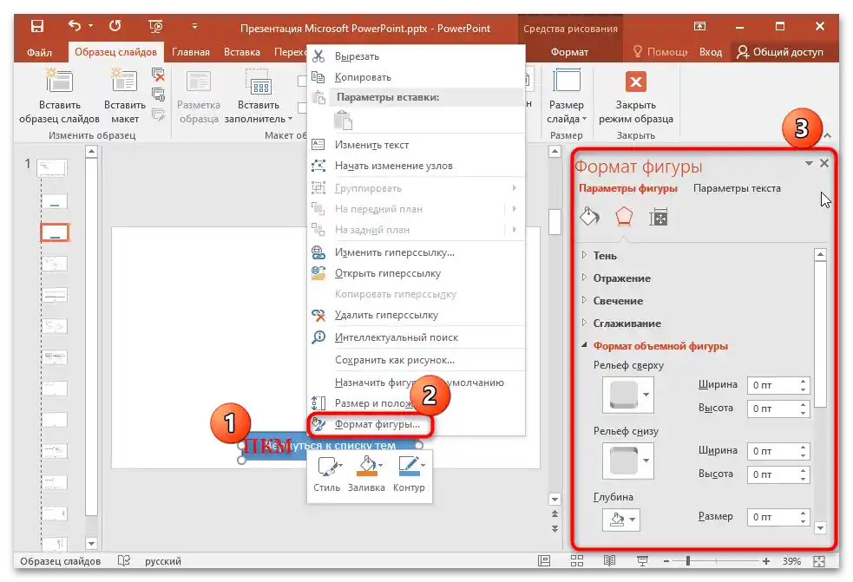Switch to the Главная tab
This screenshot has width=853, height=582.
pos(190,52)
